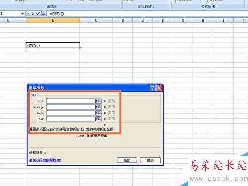Expand the name box dropdown arrow
The image size is (248, 186).
(22, 14)
